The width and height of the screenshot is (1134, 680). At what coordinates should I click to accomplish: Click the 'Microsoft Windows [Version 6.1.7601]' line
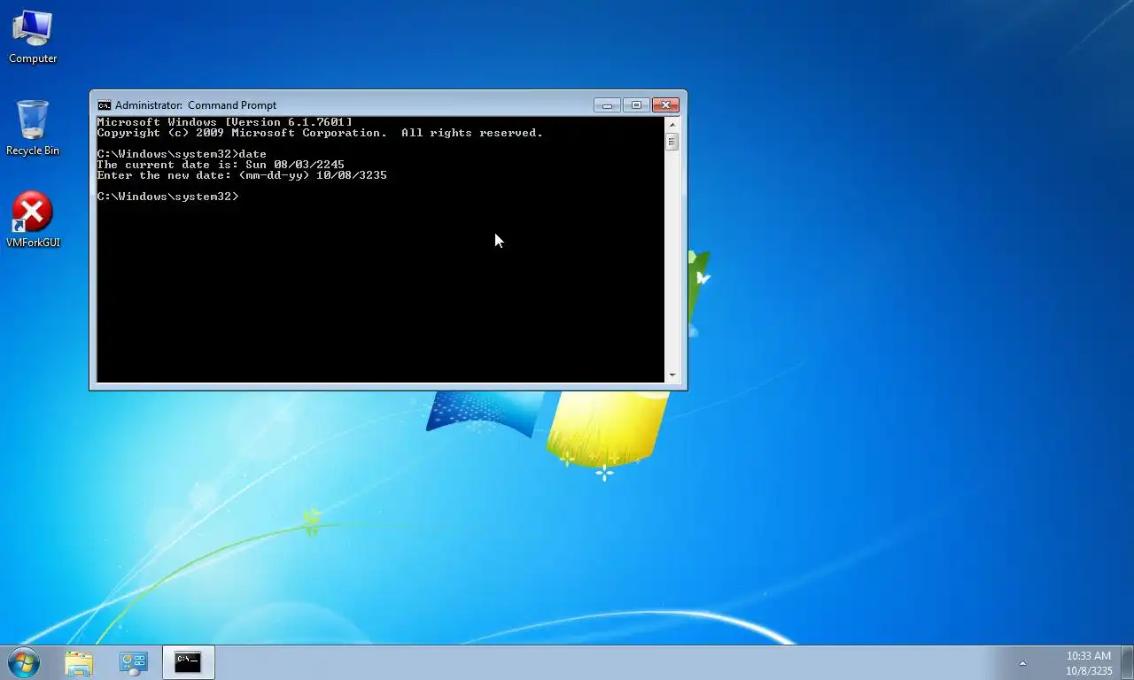point(224,122)
